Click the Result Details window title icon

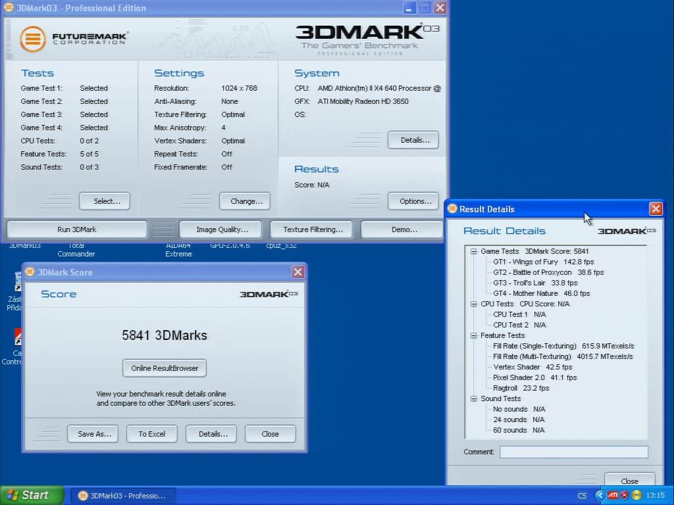(452, 208)
